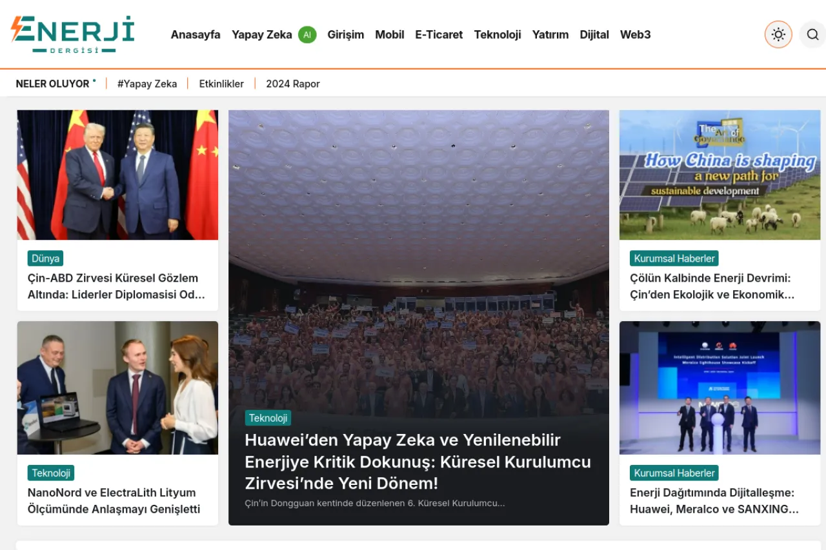
Task: Open the Meralco launch stage thumbnail
Action: point(720,388)
